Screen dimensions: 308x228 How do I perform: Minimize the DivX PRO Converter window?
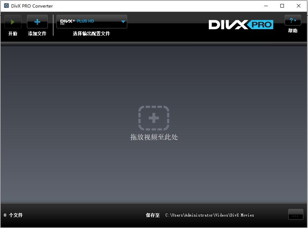click(x=266, y=6)
